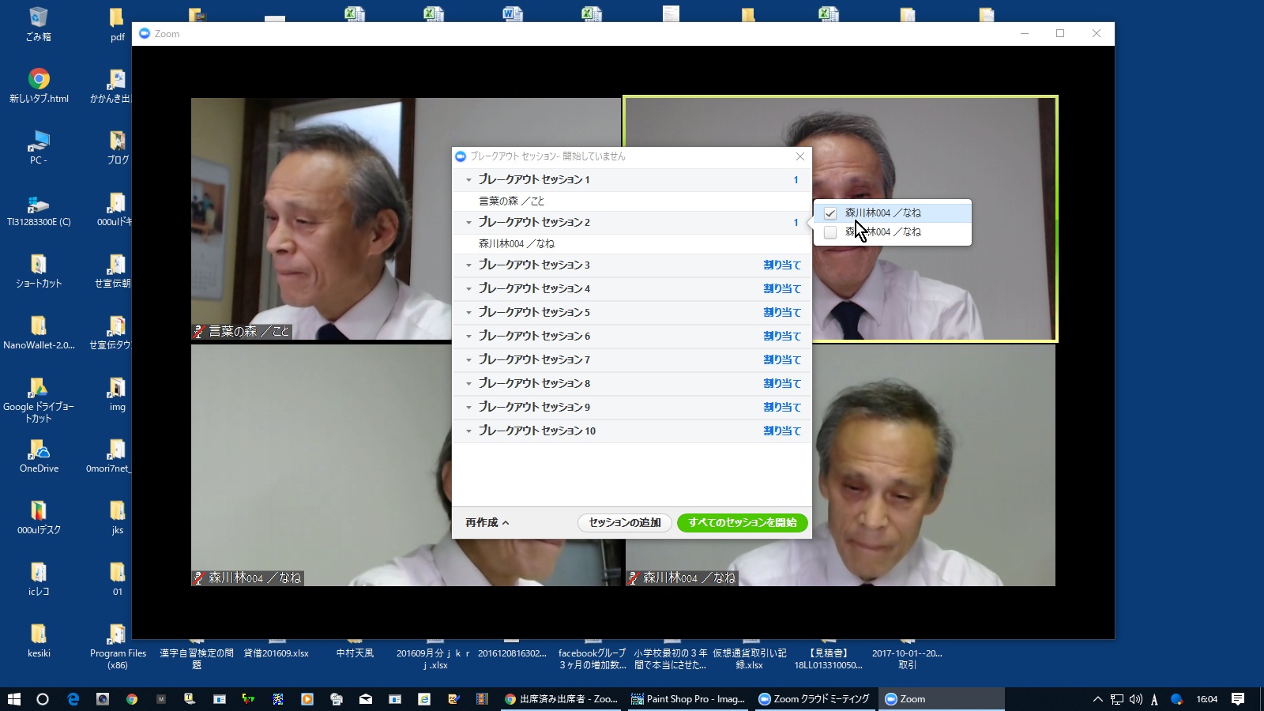
Task: Check the unchecked 森川林004 participant box
Action: [x=830, y=232]
